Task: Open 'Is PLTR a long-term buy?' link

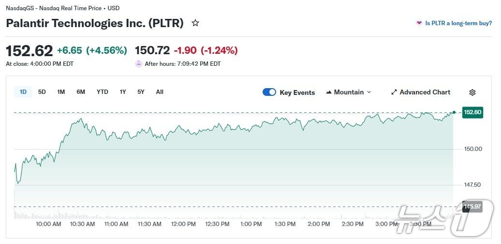Action: click(x=458, y=23)
